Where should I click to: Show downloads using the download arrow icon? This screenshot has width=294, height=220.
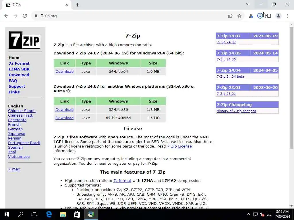(260, 16)
